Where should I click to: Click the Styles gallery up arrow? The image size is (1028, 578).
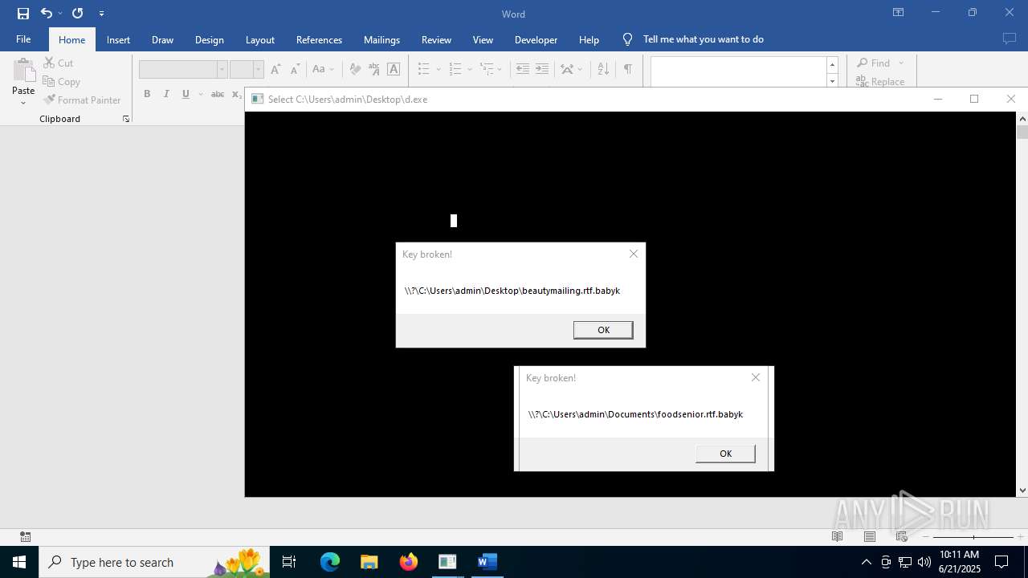point(832,64)
